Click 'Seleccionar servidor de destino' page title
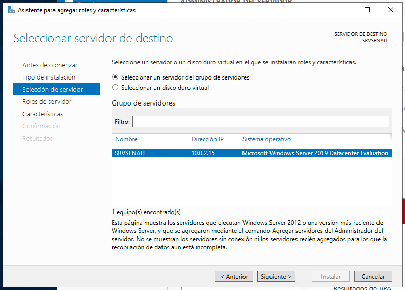This screenshot has width=405, height=290. [93, 38]
